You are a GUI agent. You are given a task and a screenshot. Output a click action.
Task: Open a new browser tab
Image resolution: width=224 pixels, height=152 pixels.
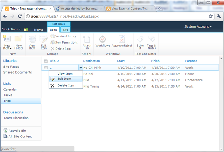(159, 8)
